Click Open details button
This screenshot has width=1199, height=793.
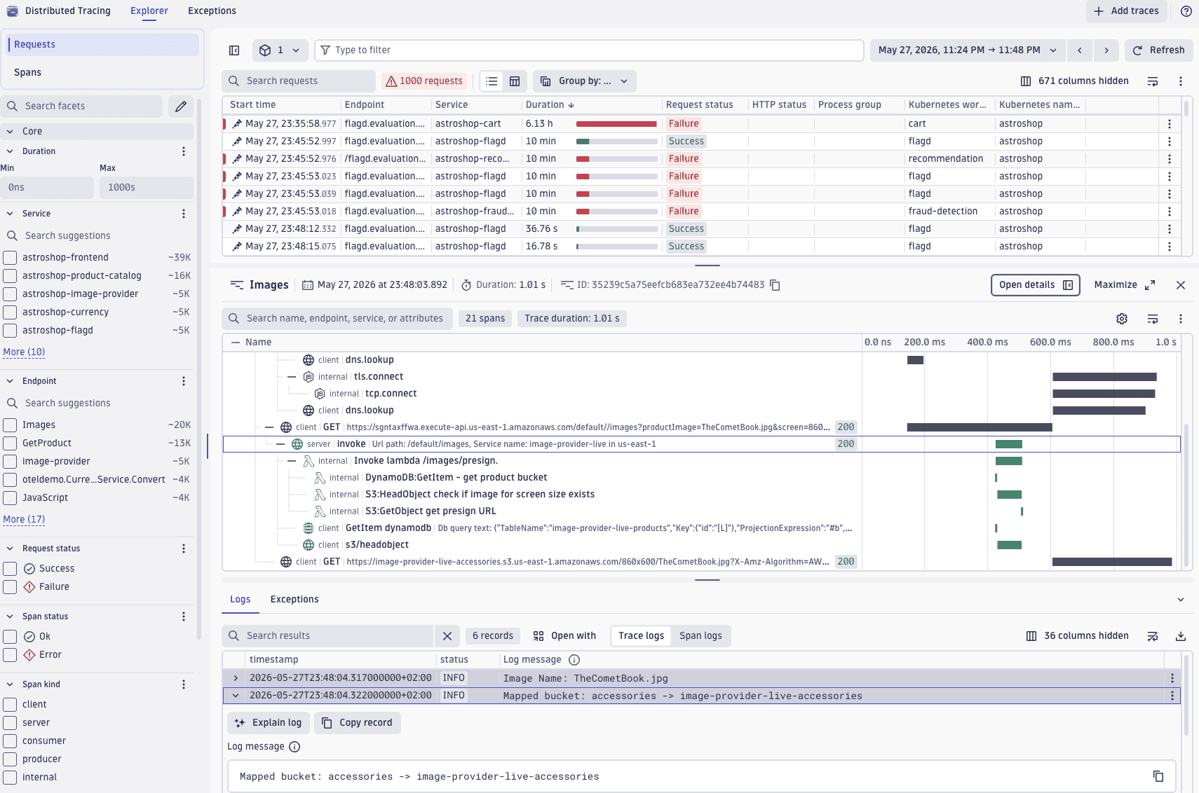click(x=1036, y=285)
